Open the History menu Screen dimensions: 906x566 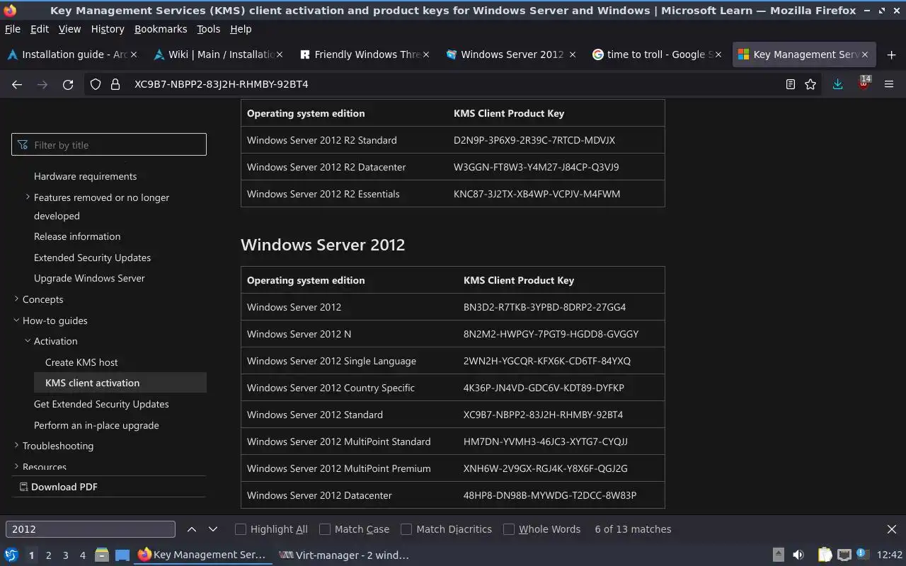pyautogui.click(x=108, y=29)
